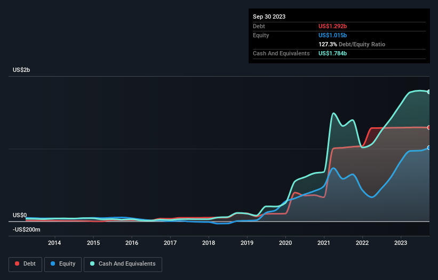The height and width of the screenshot is (280, 438).
Task: Toggle the Debt series legend button
Action: pos(25,264)
